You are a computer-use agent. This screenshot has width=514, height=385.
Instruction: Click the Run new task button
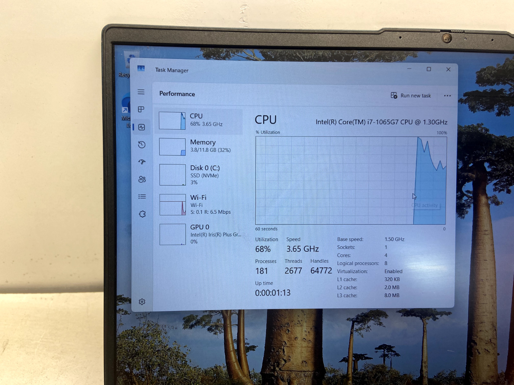pos(411,96)
